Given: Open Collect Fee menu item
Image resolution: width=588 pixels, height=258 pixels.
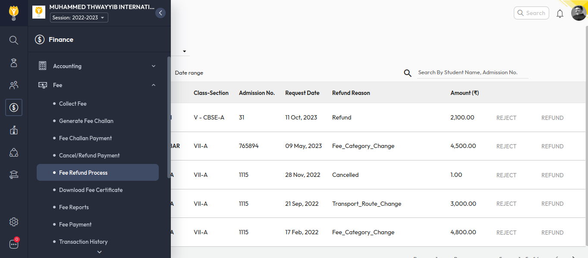Looking at the screenshot, I should point(73,104).
